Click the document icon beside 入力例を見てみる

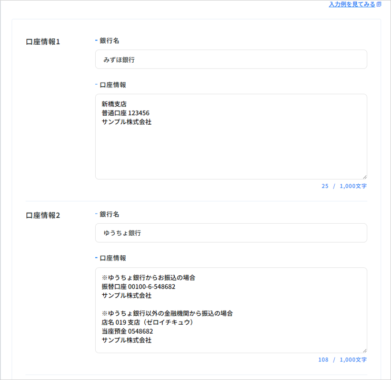[379, 4]
